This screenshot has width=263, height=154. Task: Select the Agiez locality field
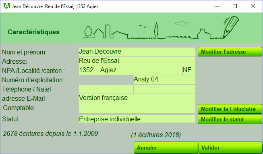[x=141, y=71]
